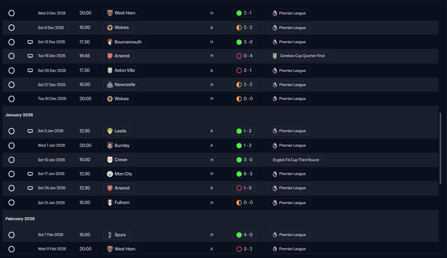
Task: Click the West Ham crest on 3 Dec
Action: coord(110,13)
